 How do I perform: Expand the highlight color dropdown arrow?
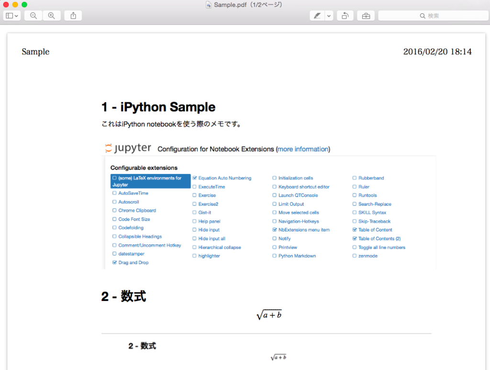pos(329,16)
